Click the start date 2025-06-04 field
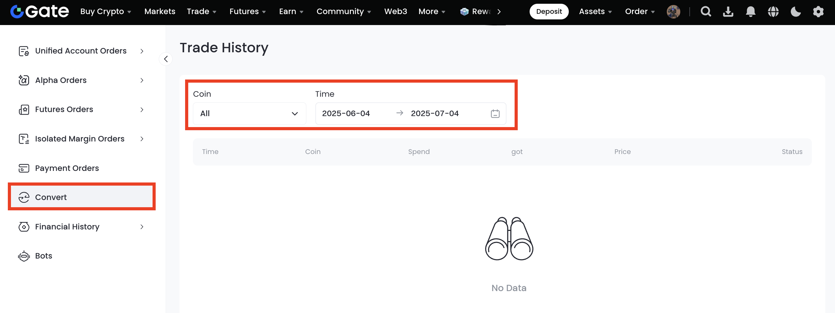This screenshot has width=835, height=313. pyautogui.click(x=346, y=113)
